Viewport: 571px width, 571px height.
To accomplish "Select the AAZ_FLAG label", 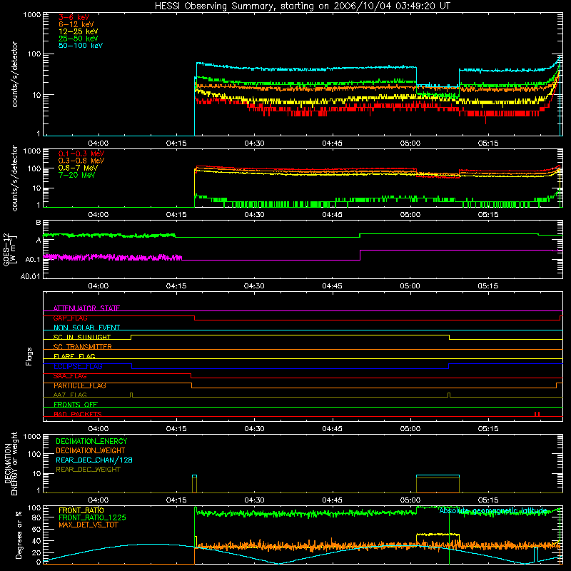I will (x=70, y=395).
